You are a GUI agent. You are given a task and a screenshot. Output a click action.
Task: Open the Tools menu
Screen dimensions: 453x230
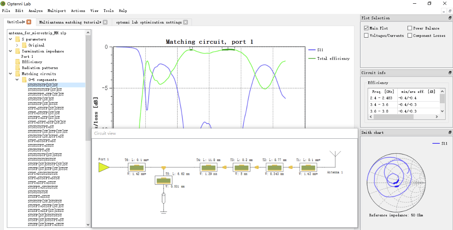(109, 11)
